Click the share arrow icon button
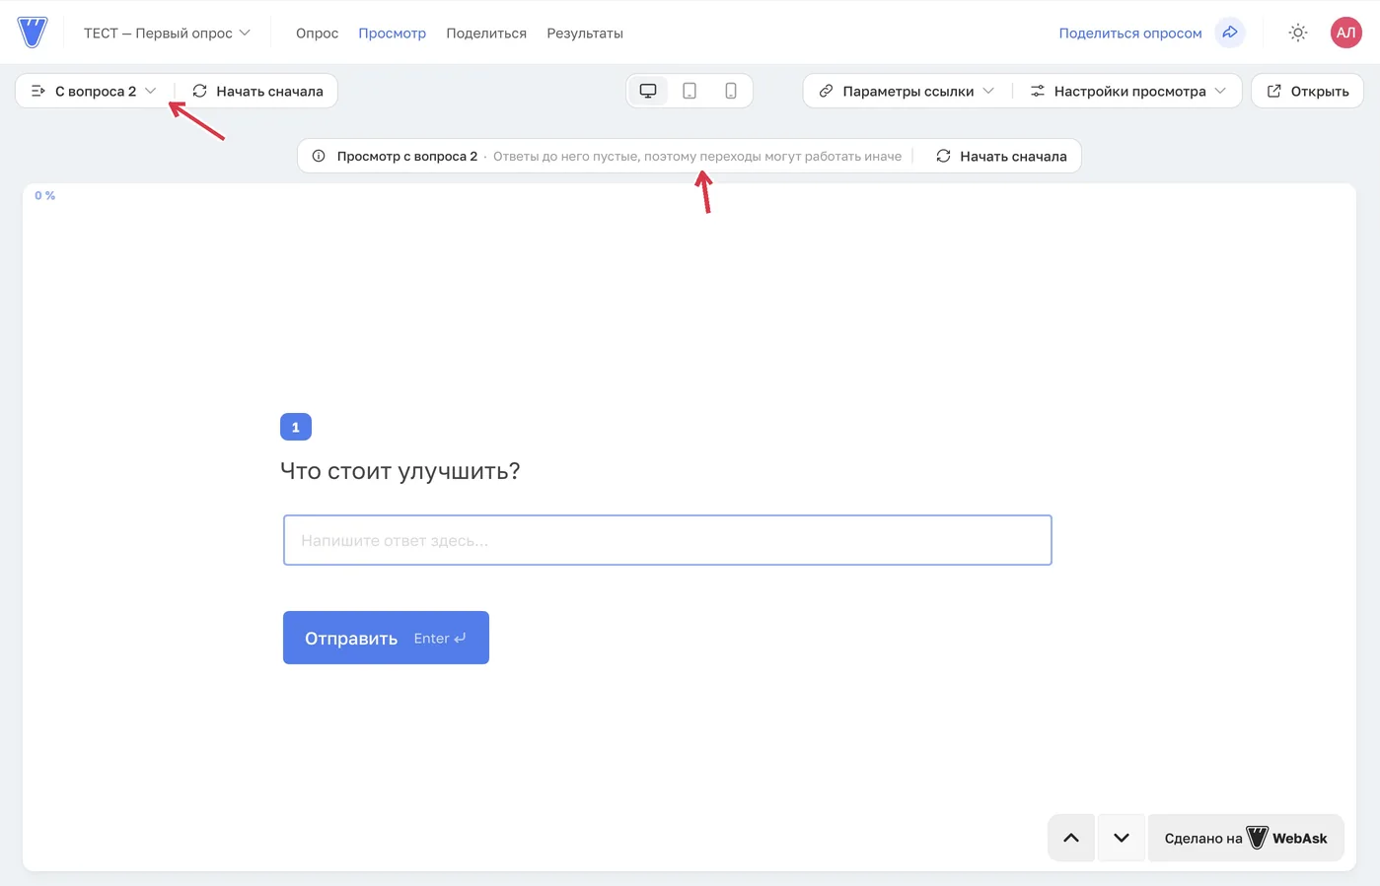 click(1230, 33)
